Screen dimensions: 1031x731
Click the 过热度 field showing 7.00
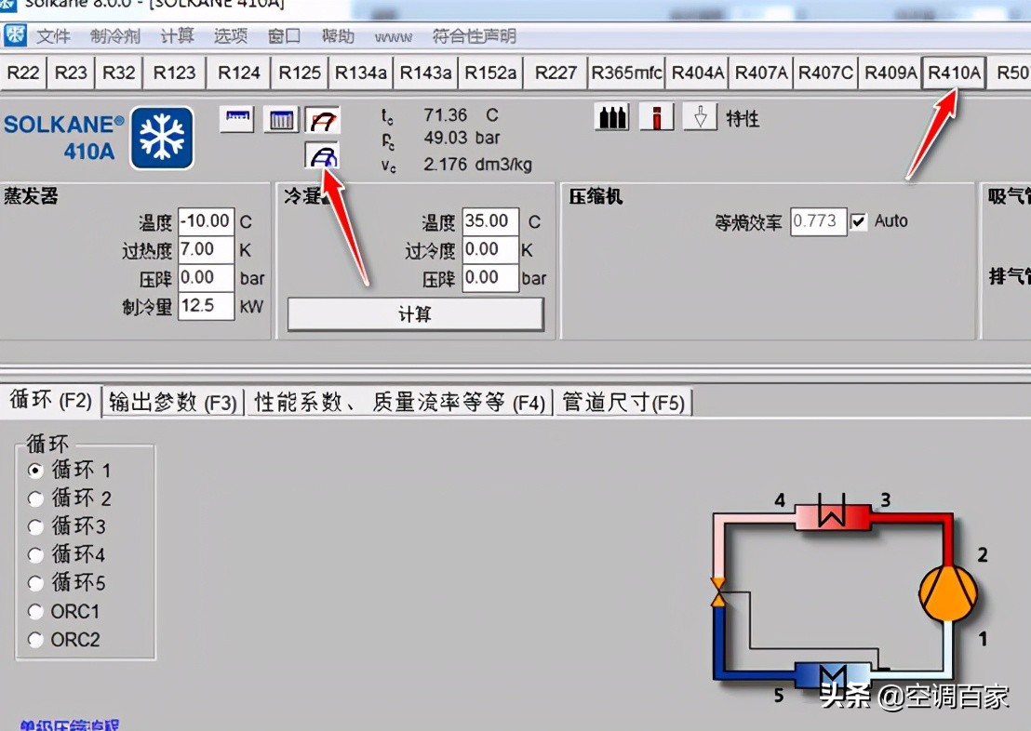tap(206, 250)
